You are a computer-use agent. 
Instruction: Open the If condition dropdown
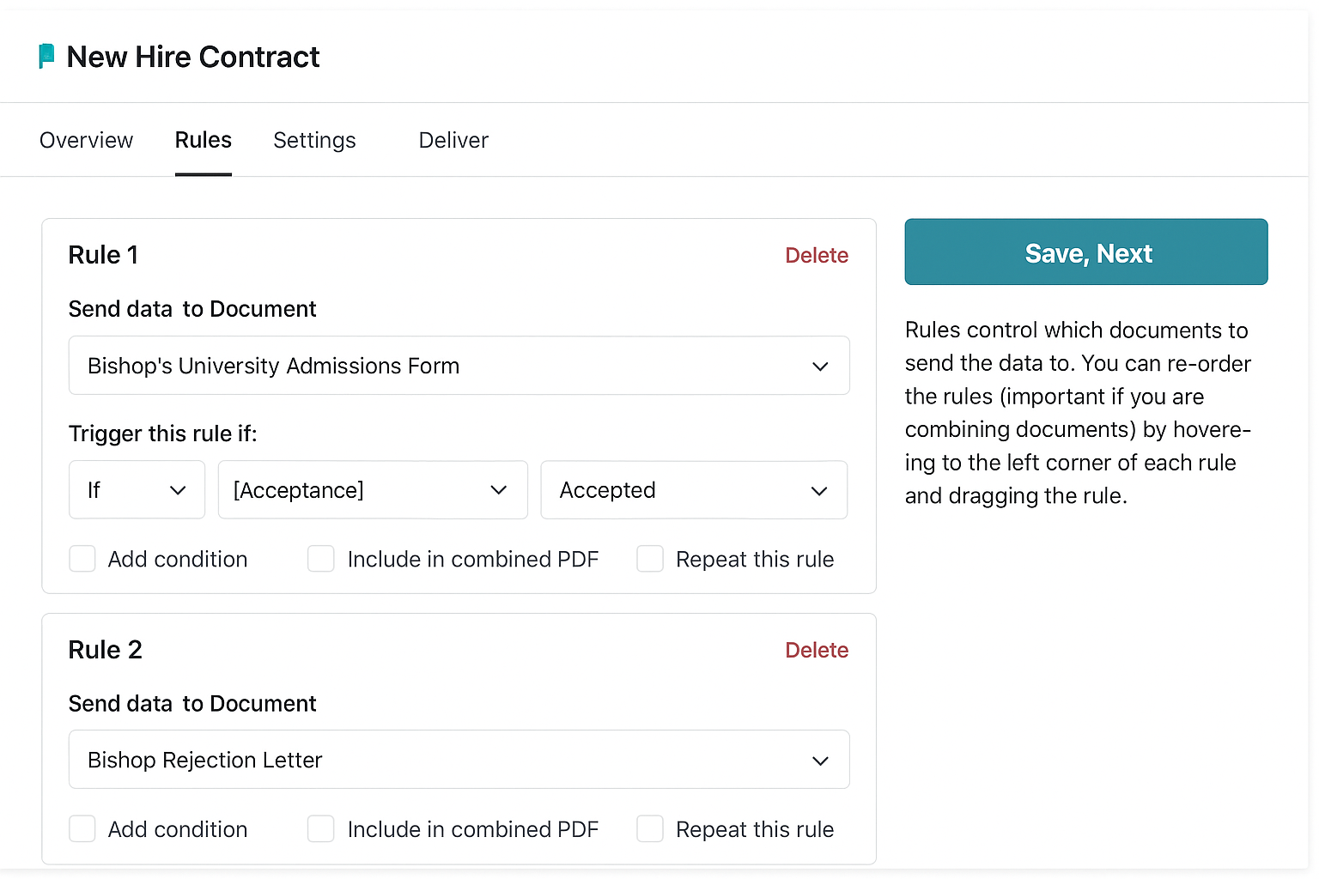click(x=137, y=490)
